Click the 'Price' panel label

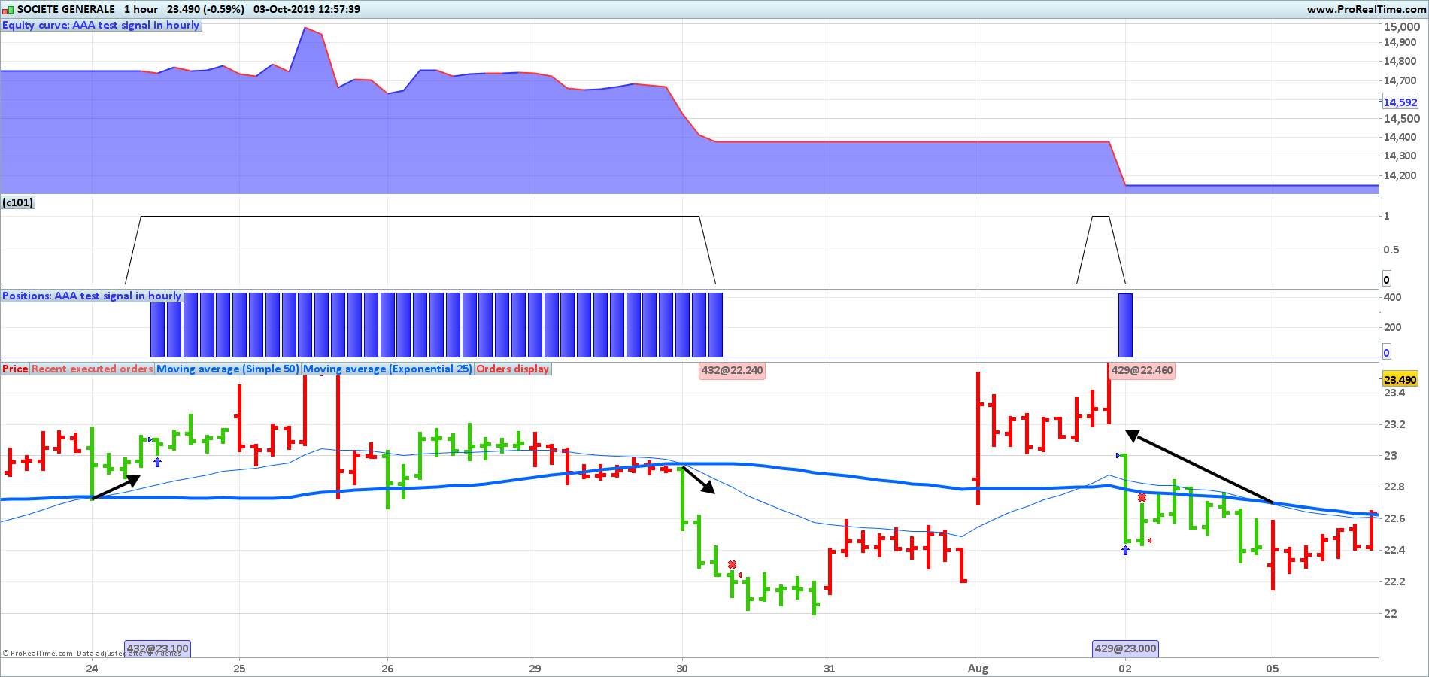coord(15,369)
